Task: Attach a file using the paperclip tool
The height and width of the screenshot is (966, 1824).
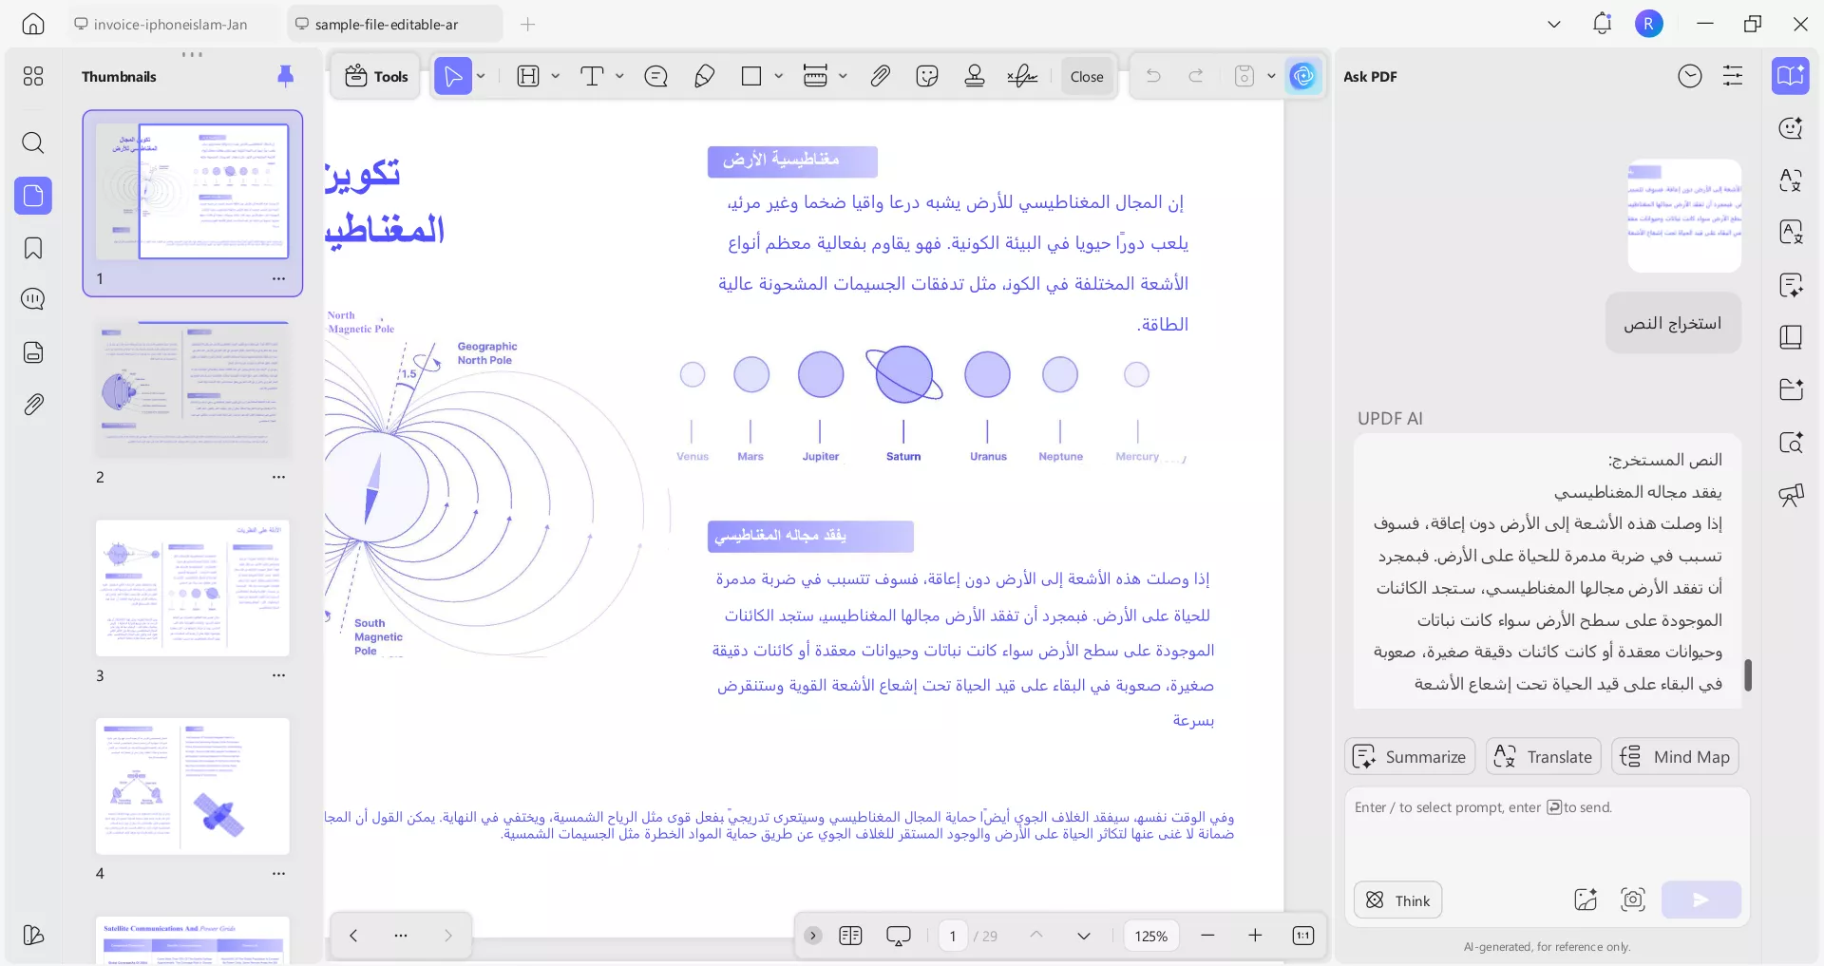Action: [x=880, y=76]
